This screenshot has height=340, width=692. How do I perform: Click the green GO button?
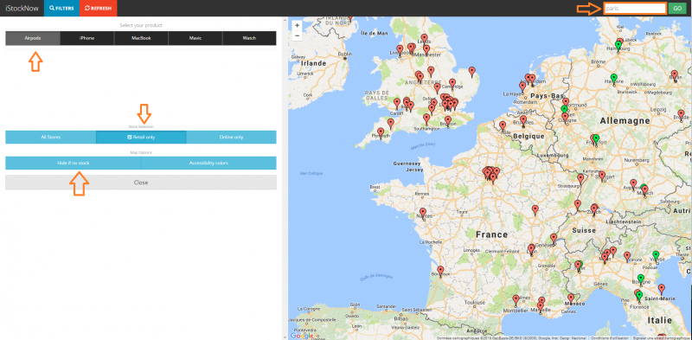point(677,9)
